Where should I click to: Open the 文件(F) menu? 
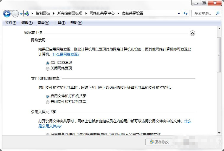click(11, 23)
